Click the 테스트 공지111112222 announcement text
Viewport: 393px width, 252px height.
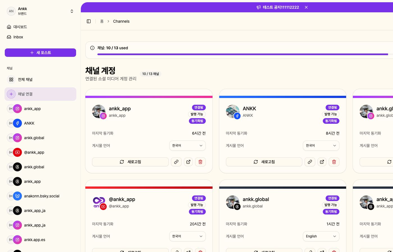(x=281, y=7)
